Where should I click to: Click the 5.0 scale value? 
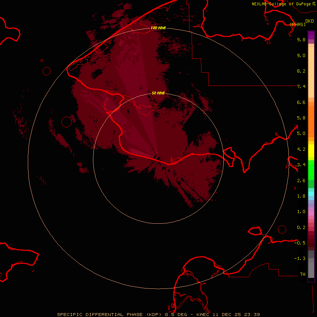pyautogui.click(x=301, y=133)
